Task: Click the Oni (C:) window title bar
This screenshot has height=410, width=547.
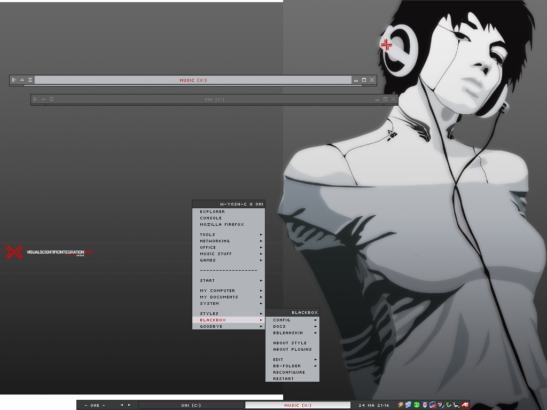Action: pos(215,99)
